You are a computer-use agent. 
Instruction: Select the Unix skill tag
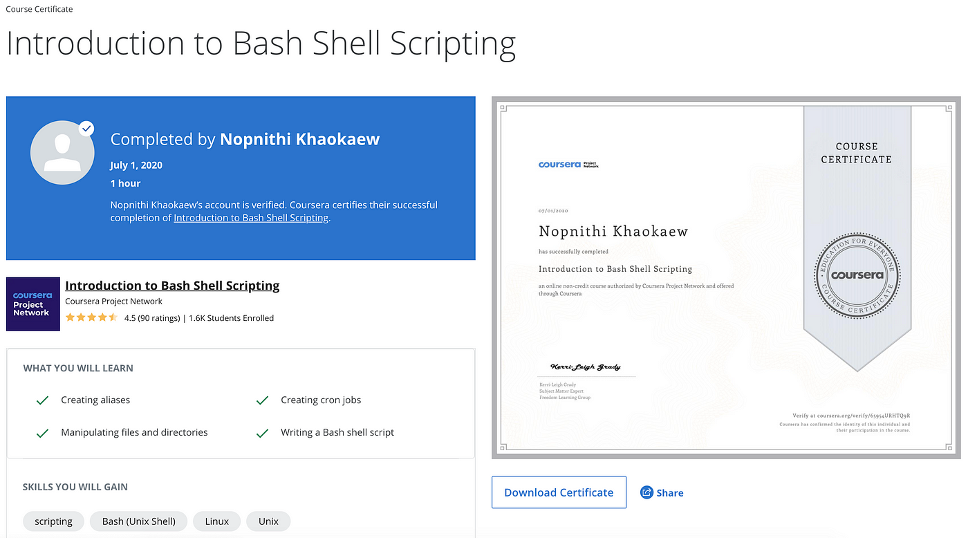(268, 521)
